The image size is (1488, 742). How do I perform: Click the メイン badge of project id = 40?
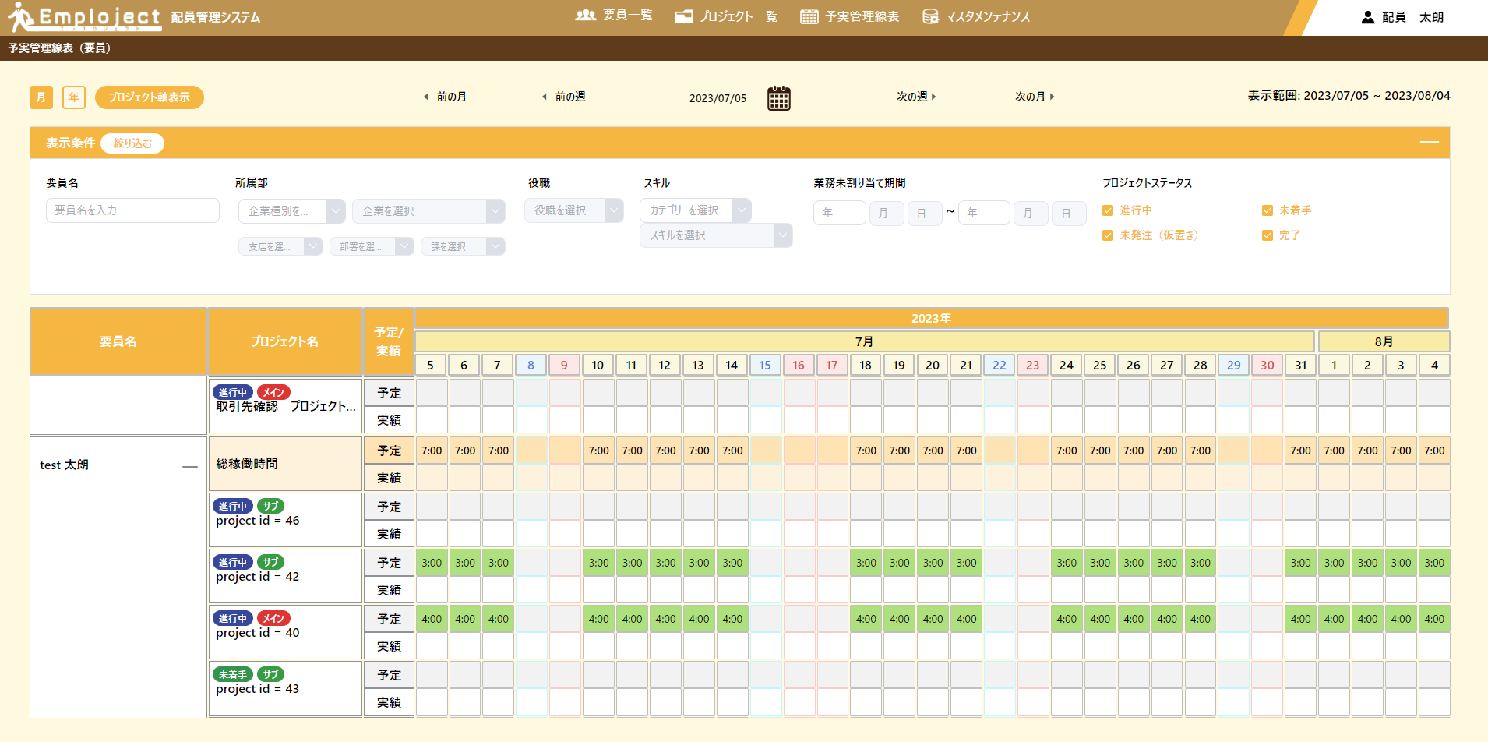point(273,618)
